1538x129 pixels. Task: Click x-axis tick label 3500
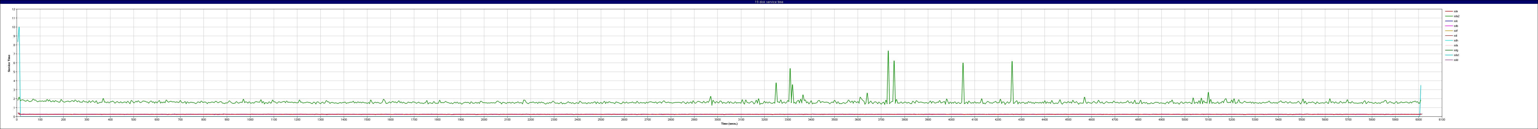tap(835, 120)
